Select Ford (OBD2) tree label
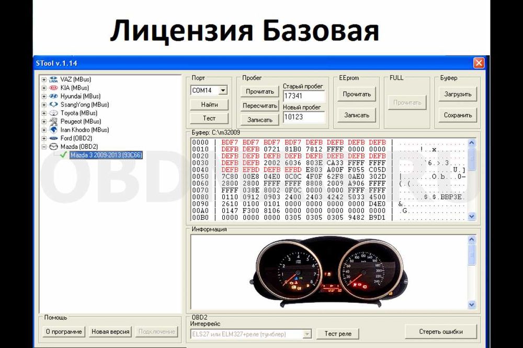523x348 pixels. tap(76, 138)
